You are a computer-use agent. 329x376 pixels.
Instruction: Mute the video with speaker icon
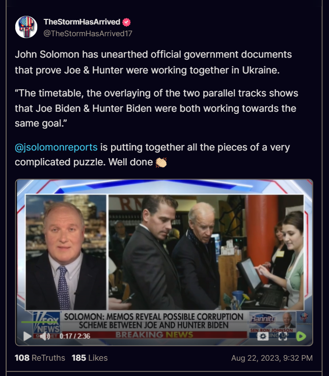point(44,336)
